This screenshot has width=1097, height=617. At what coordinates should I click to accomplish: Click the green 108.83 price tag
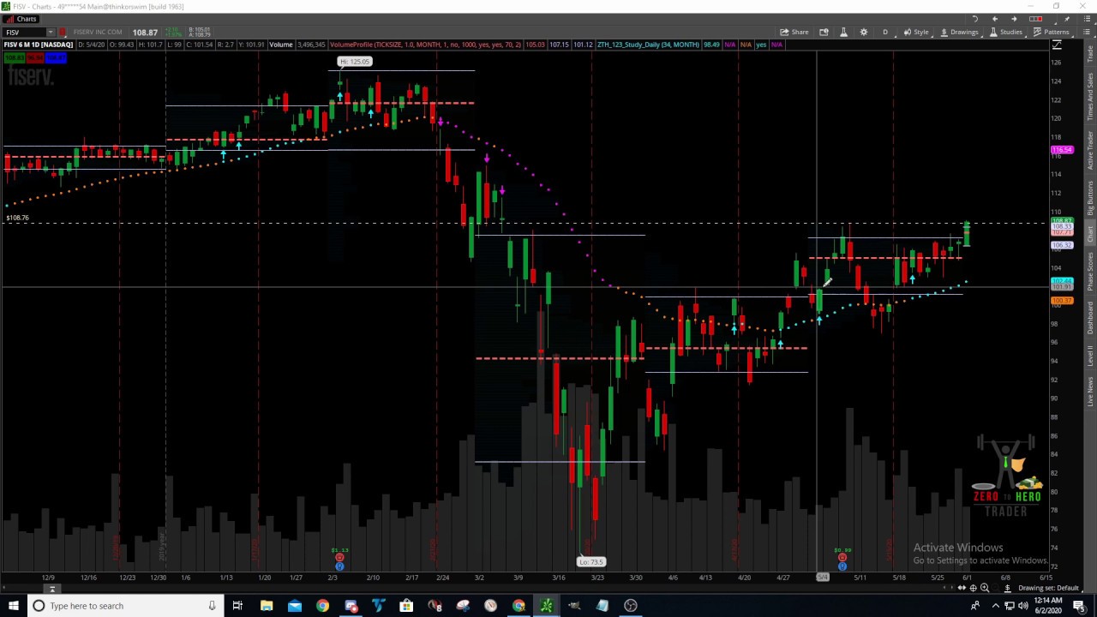pos(13,57)
